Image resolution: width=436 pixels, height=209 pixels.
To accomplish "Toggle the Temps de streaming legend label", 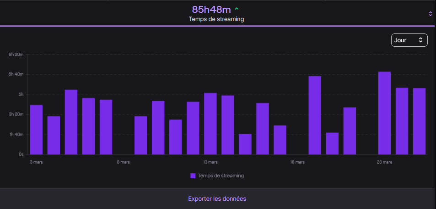I will point(221,176).
